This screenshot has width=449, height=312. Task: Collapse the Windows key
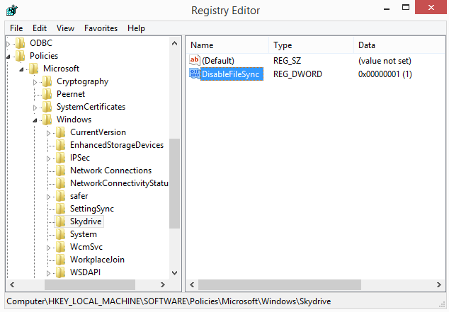coord(35,120)
